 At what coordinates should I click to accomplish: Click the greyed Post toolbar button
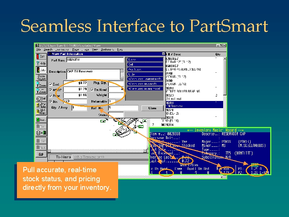pos(41,127)
